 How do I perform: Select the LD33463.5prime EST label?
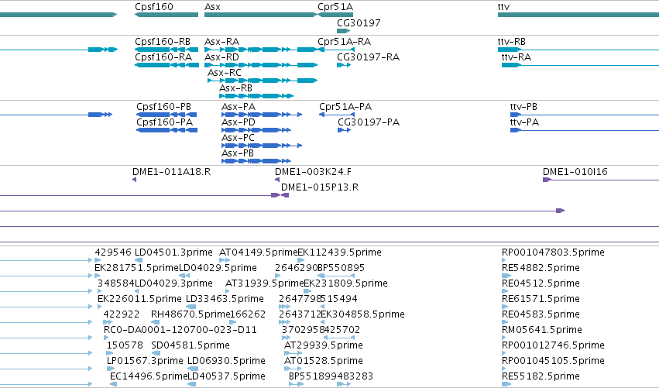coord(225,299)
